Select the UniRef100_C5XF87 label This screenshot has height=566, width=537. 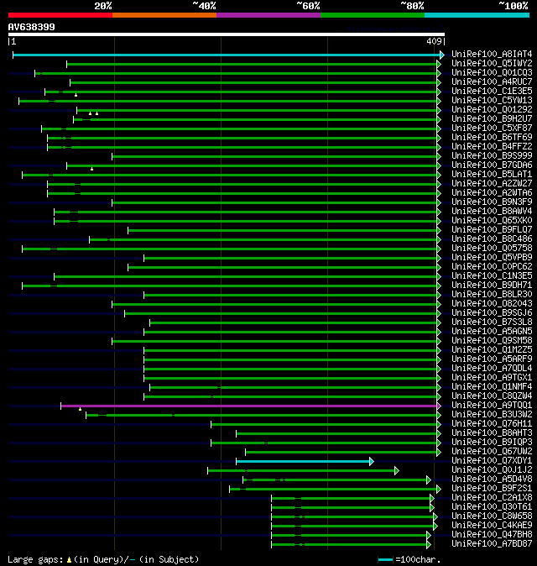[492, 128]
